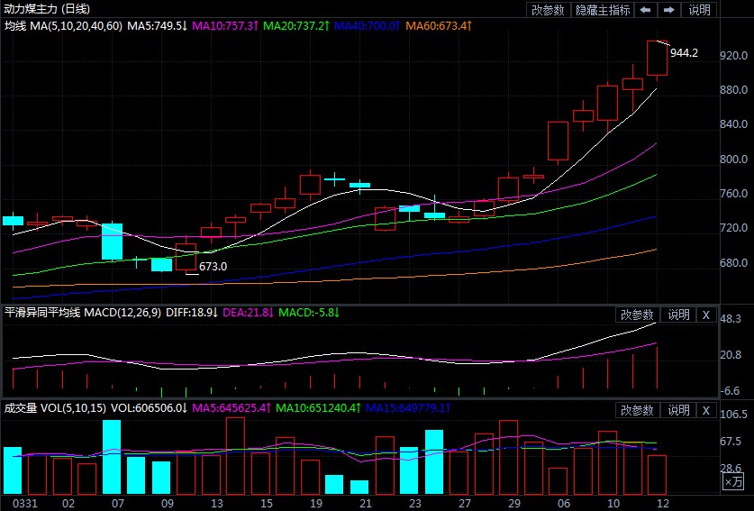The width and height of the screenshot is (754, 511).
Task: Click the candlestick marked low 673.0
Action: click(186, 257)
